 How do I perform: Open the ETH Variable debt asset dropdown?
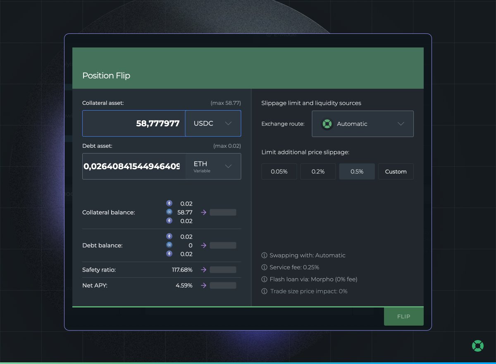[x=213, y=166]
